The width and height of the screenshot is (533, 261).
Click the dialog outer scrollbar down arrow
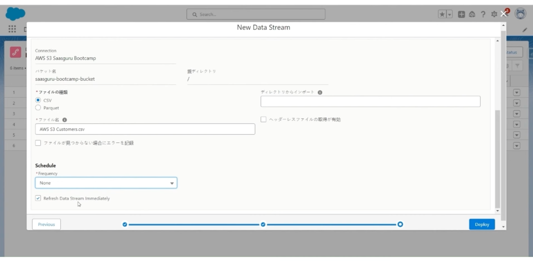(x=503, y=227)
